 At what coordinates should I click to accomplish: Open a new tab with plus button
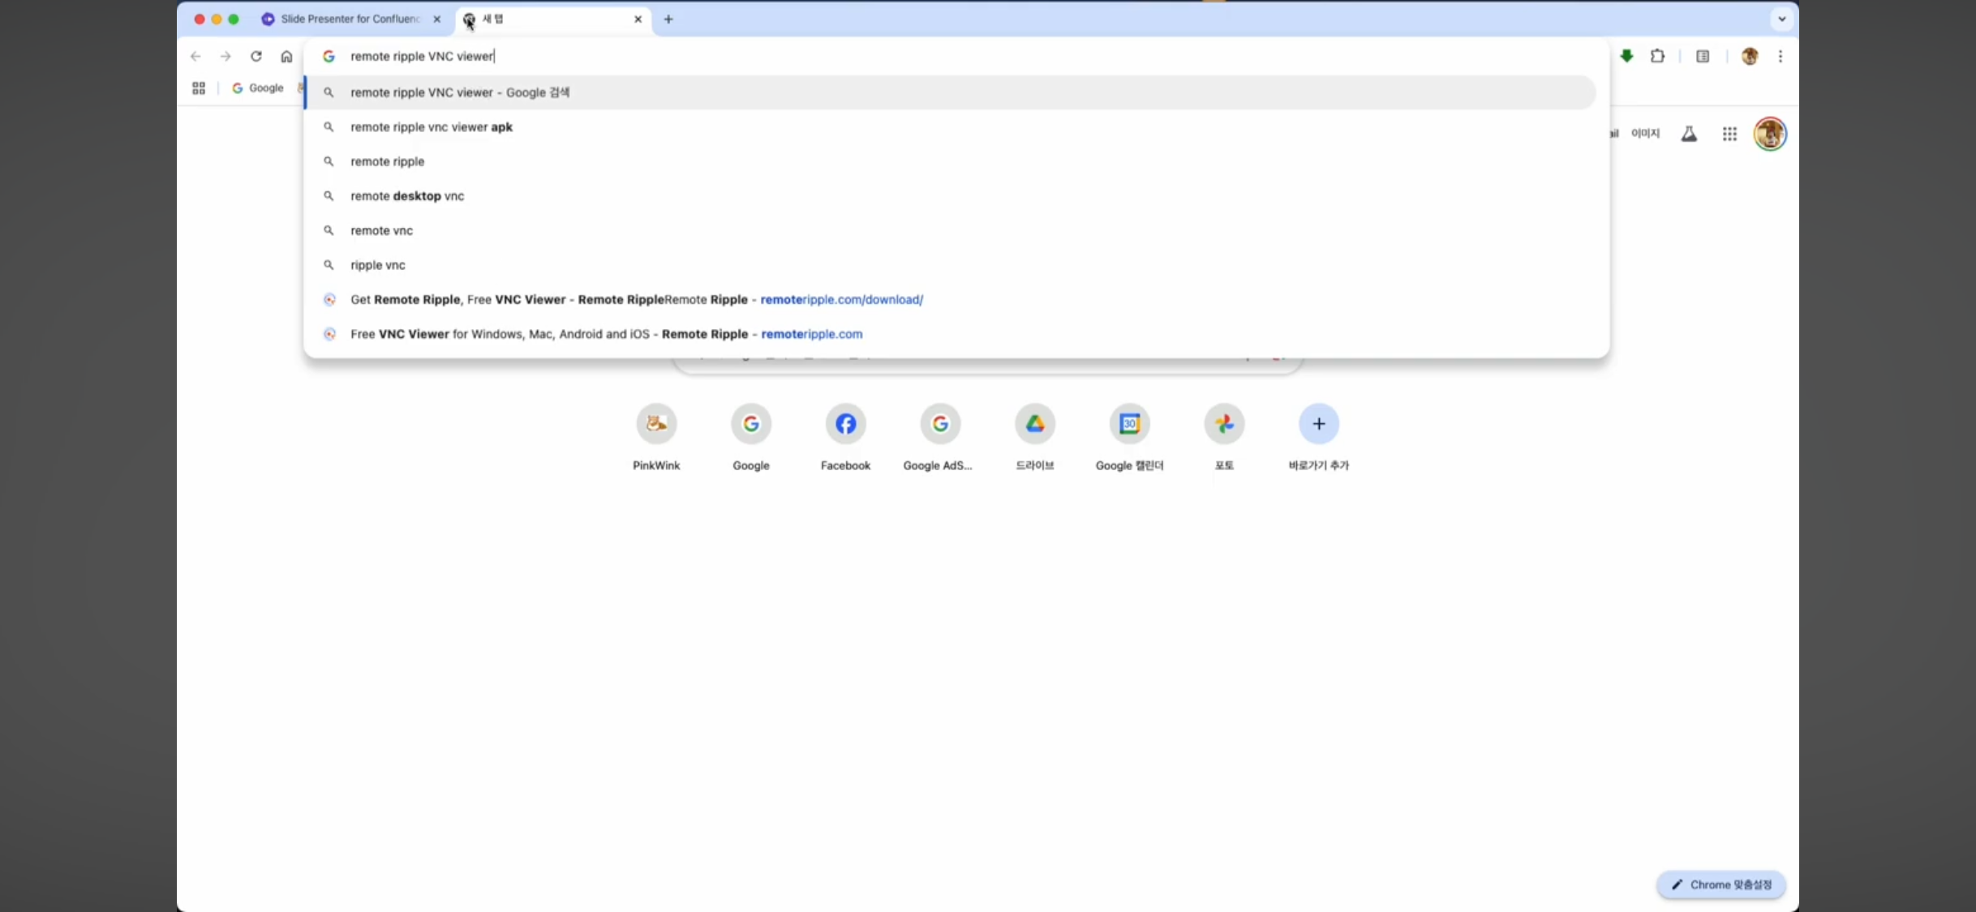coord(668,19)
